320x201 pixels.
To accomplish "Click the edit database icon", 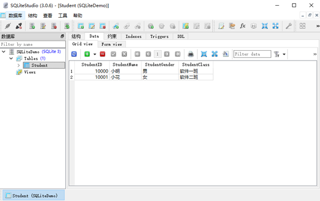I will pos(43,26).
